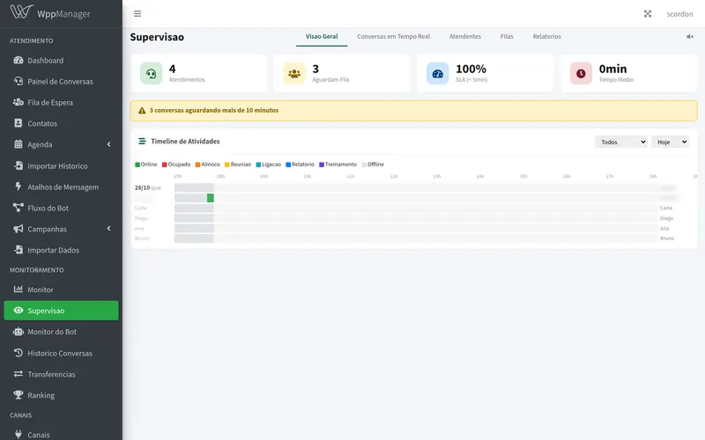Viewport: 705px width, 440px height.
Task: Open the Dashboard icon in sidebar
Action: click(19, 60)
